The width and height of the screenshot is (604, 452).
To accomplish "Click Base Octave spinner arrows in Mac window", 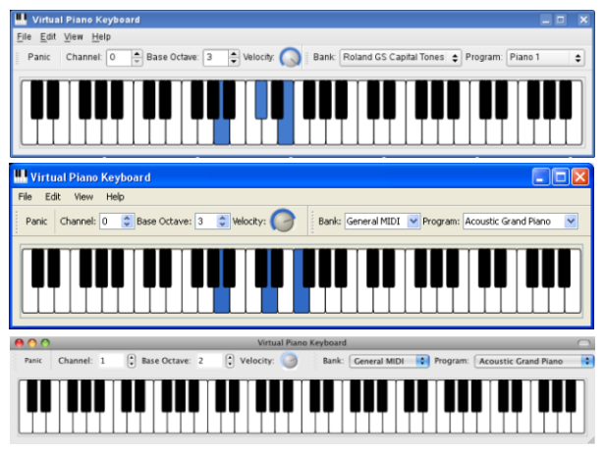I will pos(230,361).
